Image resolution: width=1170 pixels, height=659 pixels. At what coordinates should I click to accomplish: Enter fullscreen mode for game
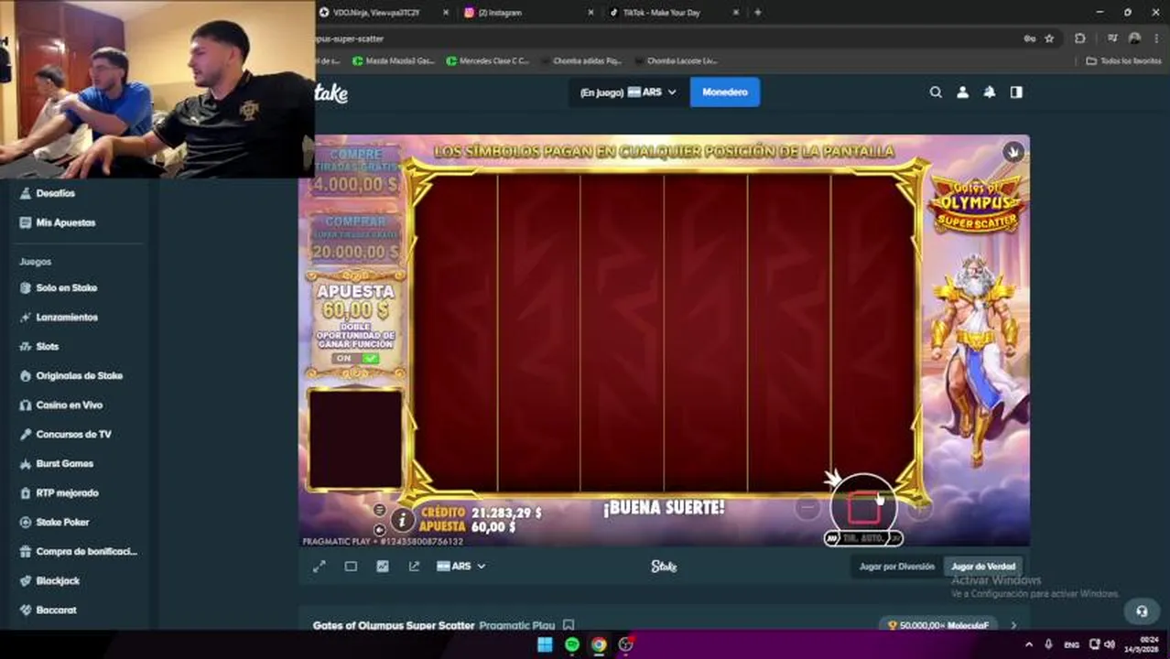[319, 567]
